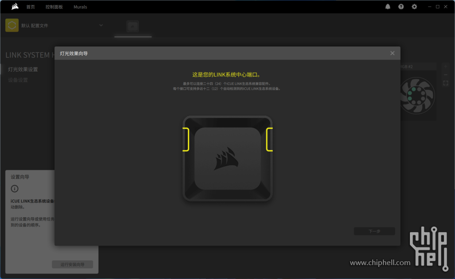
Task: Click the 下一步 button
Action: pyautogui.click(x=374, y=231)
